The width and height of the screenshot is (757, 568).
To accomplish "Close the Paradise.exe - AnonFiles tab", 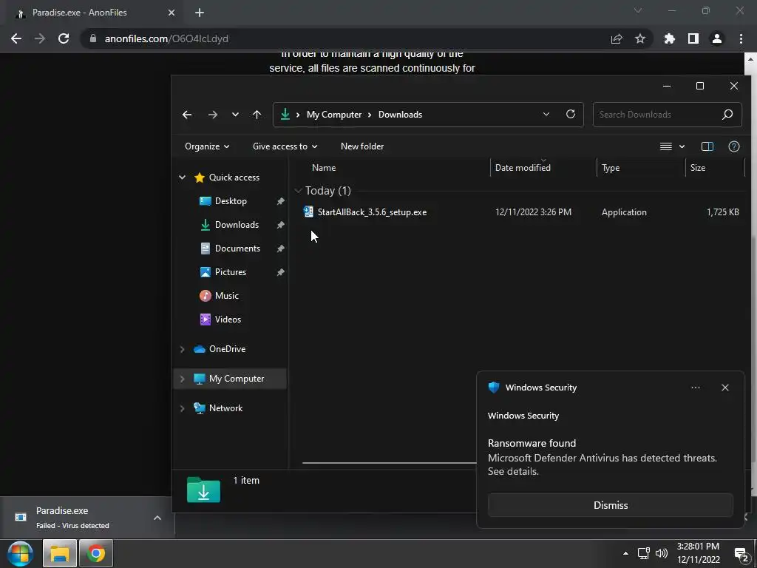I will (x=172, y=13).
